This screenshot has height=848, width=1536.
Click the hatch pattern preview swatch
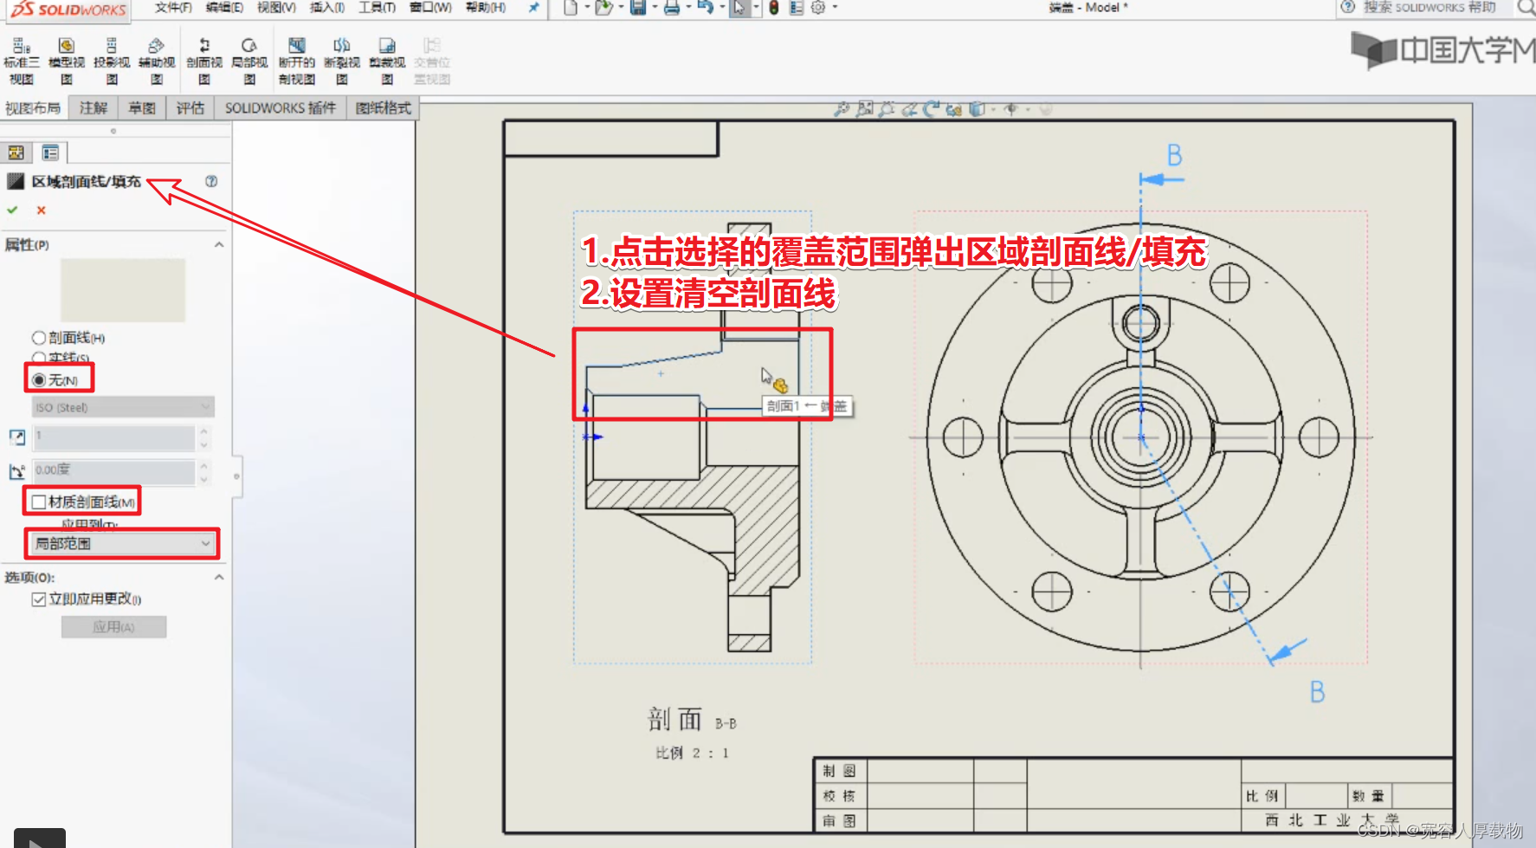(123, 290)
